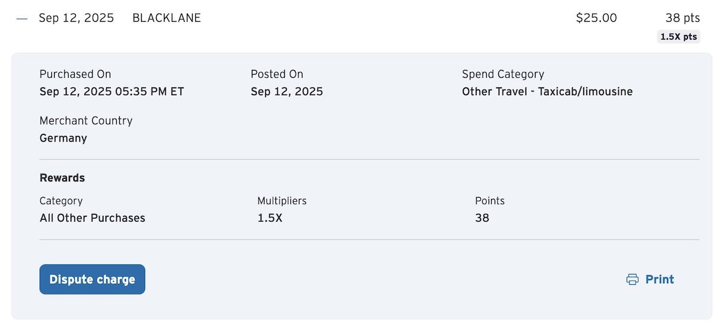Click the Multipliers label
This screenshot has height=324, width=723.
coord(281,201)
